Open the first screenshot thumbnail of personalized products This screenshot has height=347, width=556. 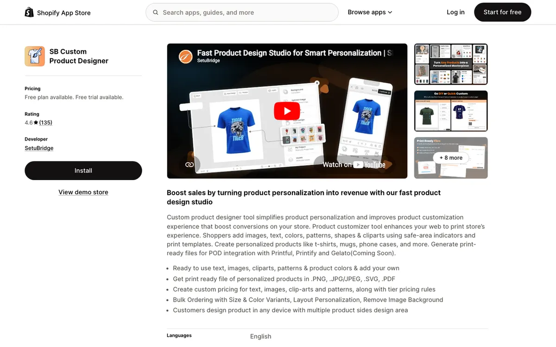(451, 64)
